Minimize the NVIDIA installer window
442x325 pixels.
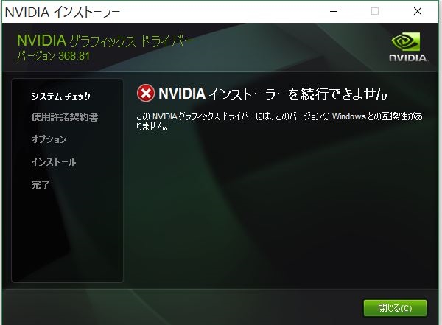(x=334, y=12)
